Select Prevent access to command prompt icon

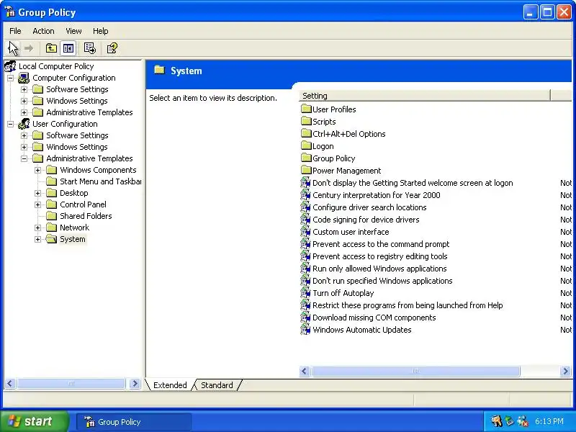(305, 244)
